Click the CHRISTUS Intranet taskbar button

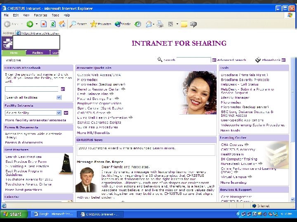click(x=100, y=214)
